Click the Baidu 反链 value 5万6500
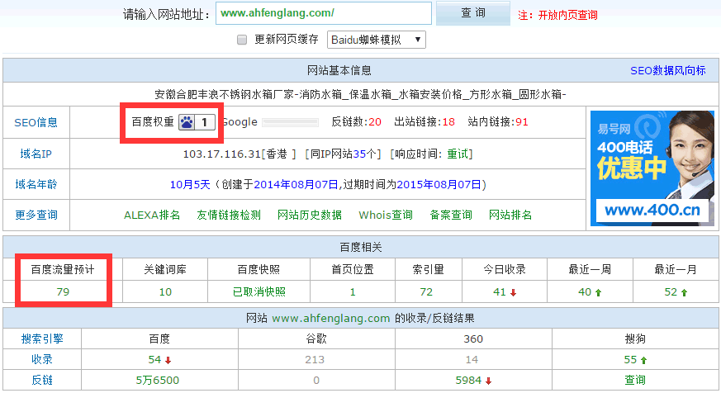 pyautogui.click(x=157, y=380)
